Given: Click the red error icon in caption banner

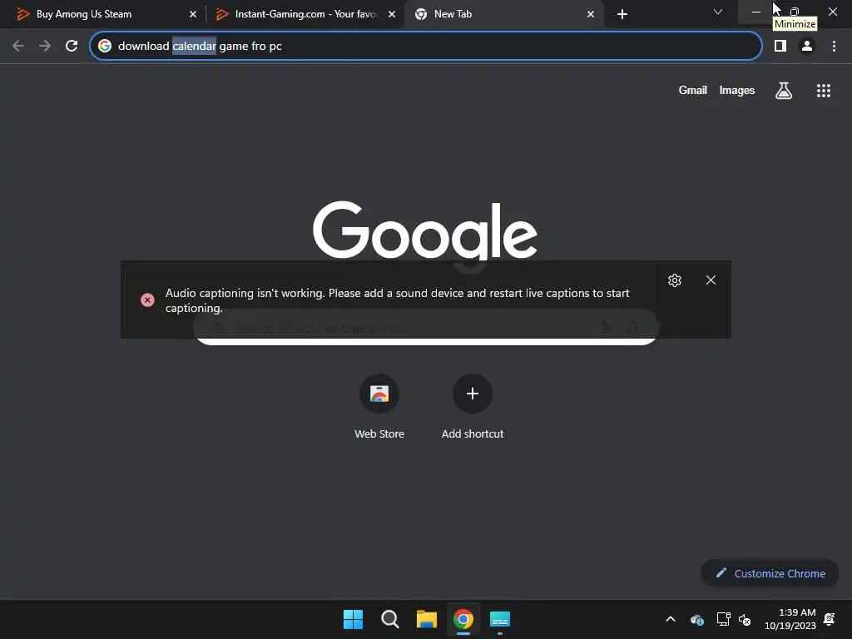Looking at the screenshot, I should (x=147, y=300).
